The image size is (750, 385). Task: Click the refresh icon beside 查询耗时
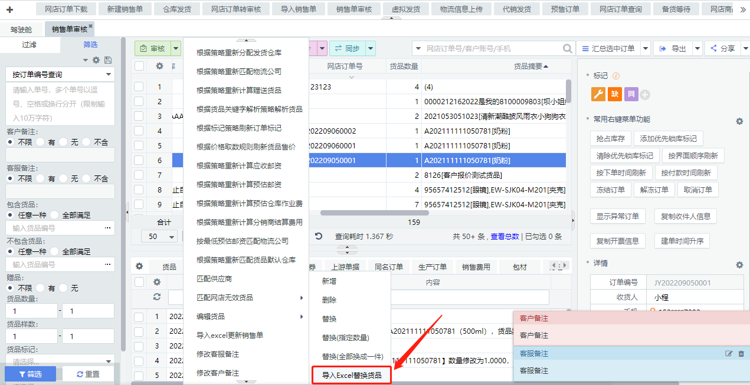point(319,236)
